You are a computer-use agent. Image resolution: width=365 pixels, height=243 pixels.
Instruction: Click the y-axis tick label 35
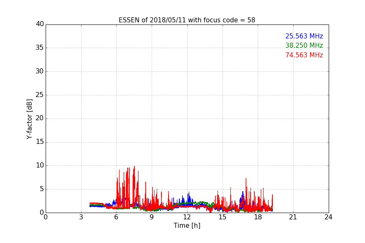[40, 48]
